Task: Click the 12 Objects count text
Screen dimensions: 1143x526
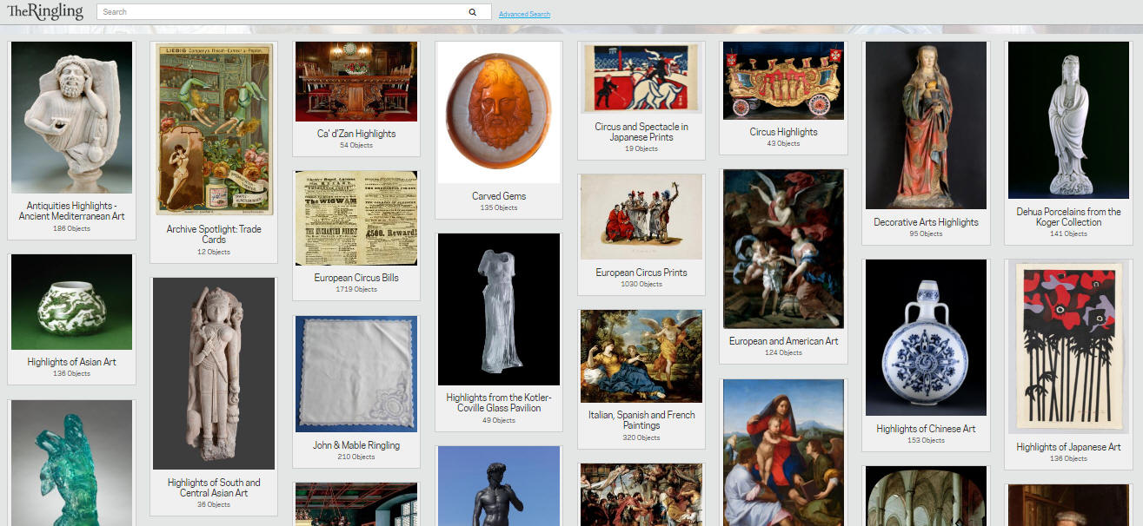Action: point(214,253)
